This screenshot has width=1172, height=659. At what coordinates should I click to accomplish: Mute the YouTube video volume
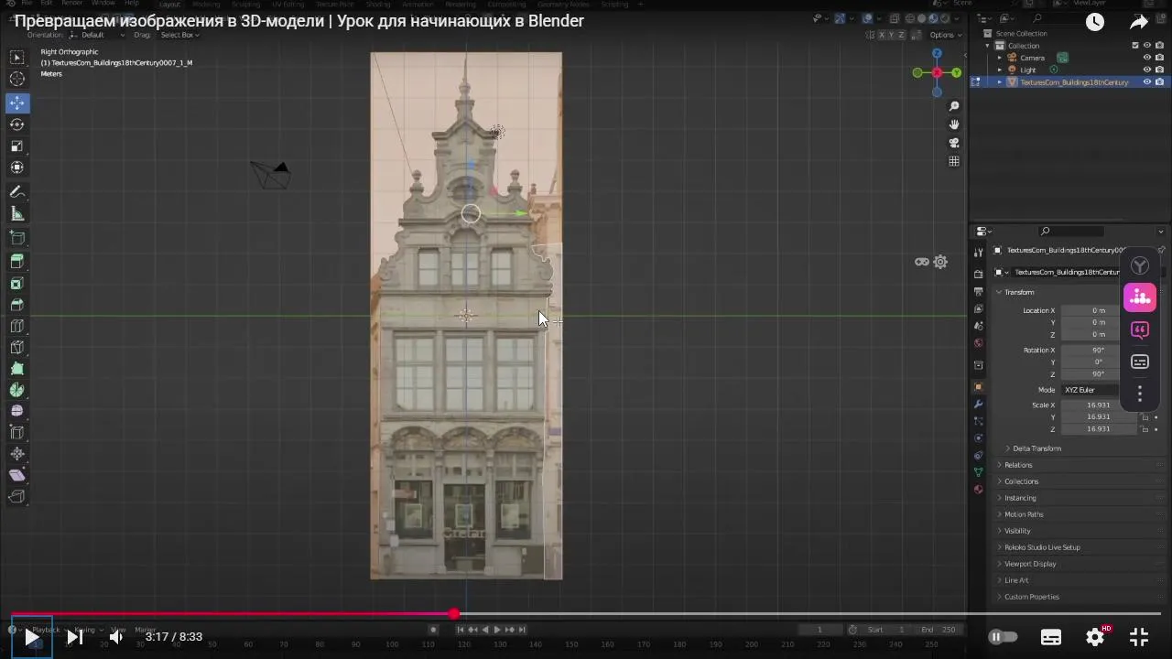coord(116,637)
